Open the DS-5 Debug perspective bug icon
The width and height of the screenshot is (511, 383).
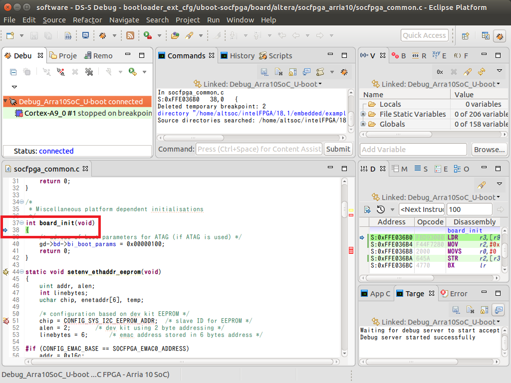click(x=499, y=35)
